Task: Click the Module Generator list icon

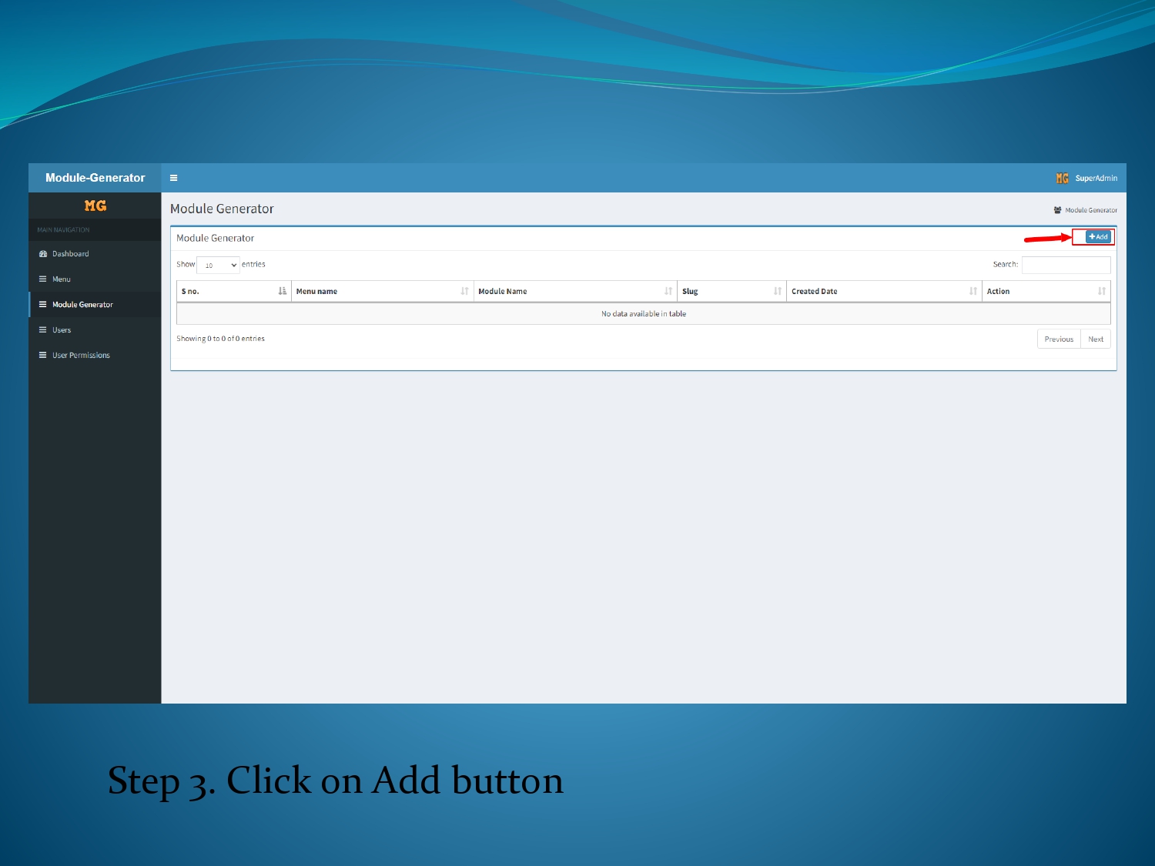Action: [x=43, y=304]
